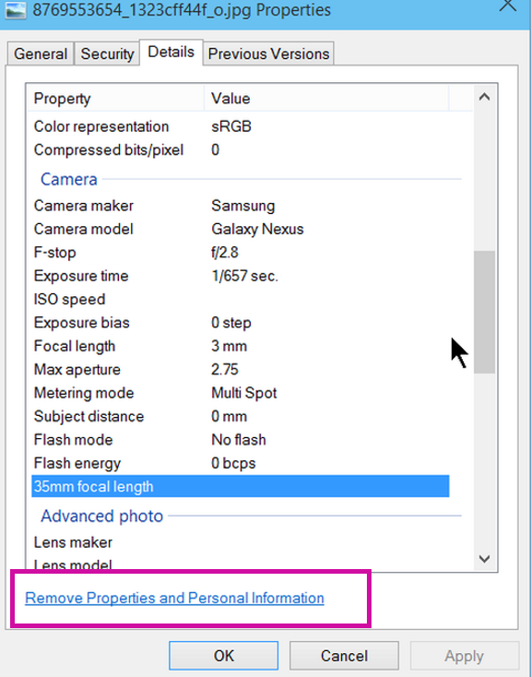
Task: Go to Previous Versions tab
Action: pos(268,54)
